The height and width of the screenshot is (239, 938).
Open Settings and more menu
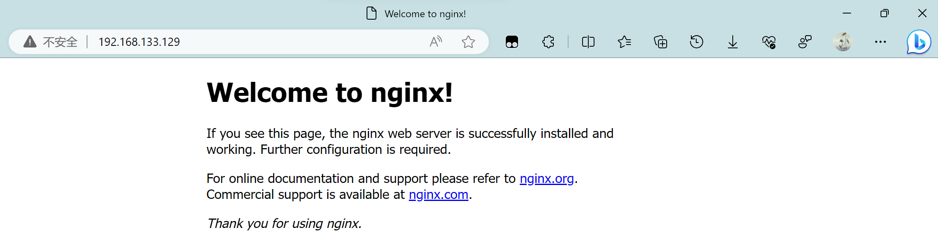tap(881, 42)
